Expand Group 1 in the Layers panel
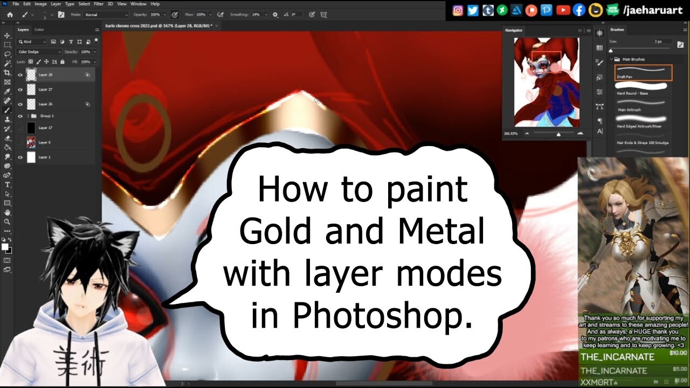This screenshot has height=388, width=690. coord(27,116)
